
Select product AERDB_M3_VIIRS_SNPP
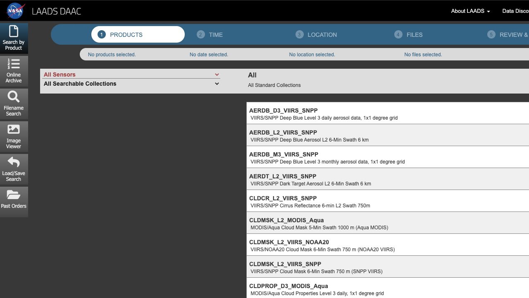(x=388, y=157)
